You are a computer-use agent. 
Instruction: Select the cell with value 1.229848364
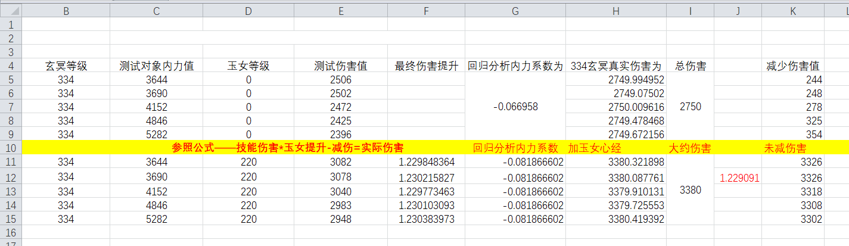tap(426, 162)
